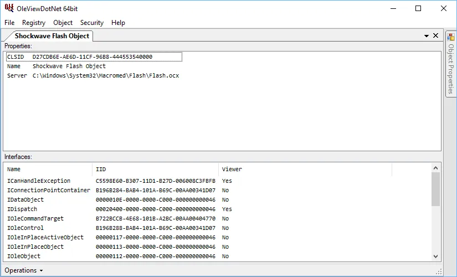Select the Shockwave Flash Object tab
The width and height of the screenshot is (457, 277).
52,36
